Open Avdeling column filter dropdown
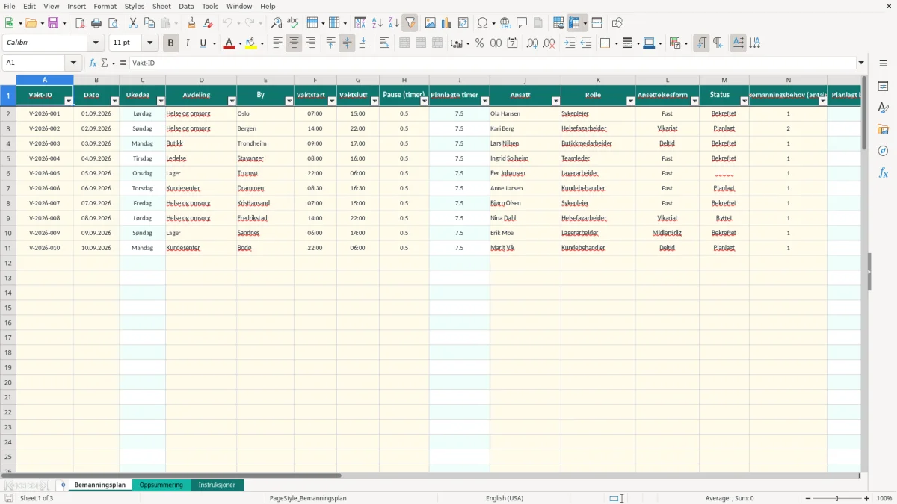This screenshot has height=504, width=897. pyautogui.click(x=232, y=100)
